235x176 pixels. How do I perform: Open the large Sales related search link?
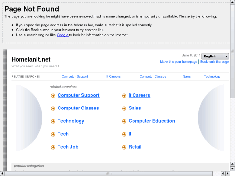click(x=135, y=108)
